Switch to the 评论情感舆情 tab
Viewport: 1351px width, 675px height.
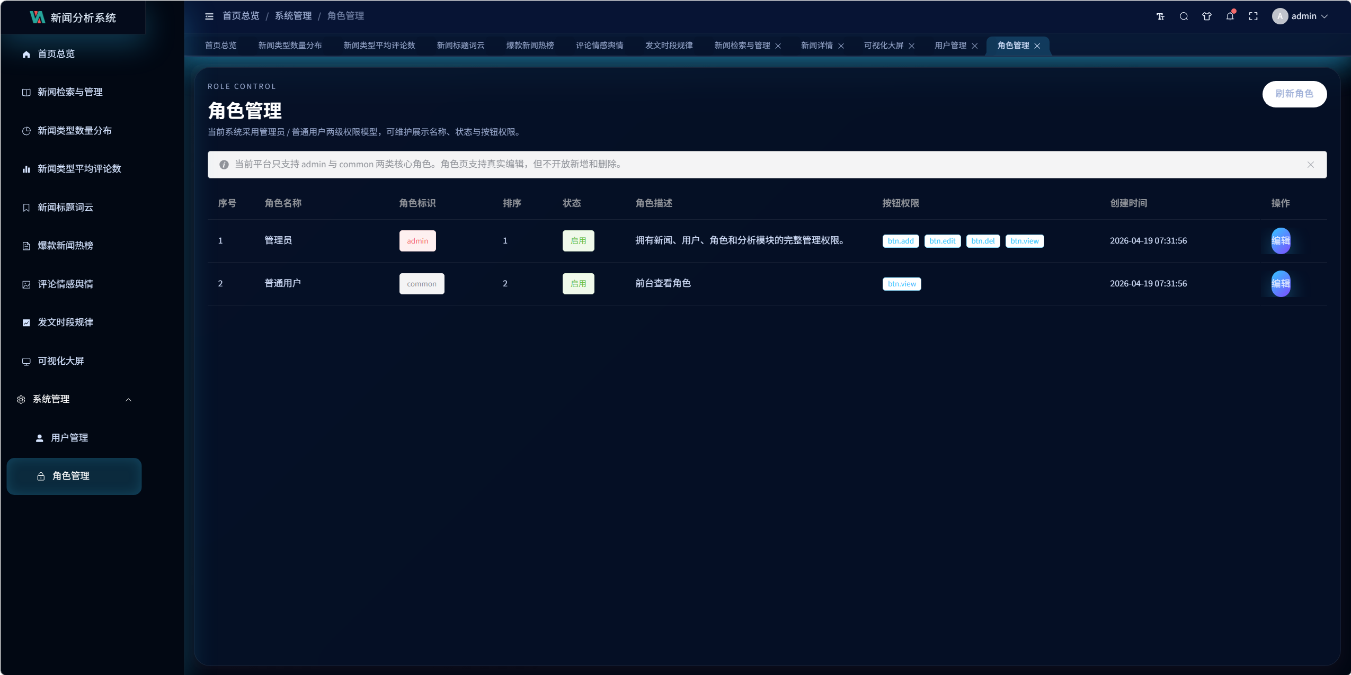[x=599, y=46]
